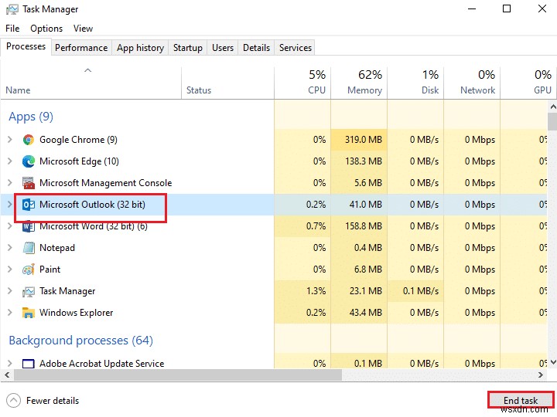Expand the Google Chrome process group
Screen dimensions: 557x417
click(10, 140)
